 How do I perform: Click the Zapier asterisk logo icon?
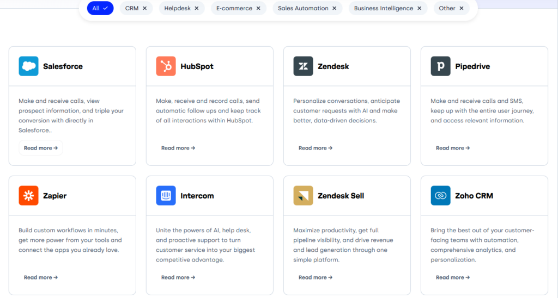click(28, 196)
